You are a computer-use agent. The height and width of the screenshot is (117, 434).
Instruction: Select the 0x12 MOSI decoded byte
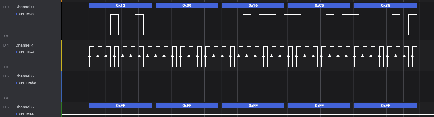(121, 6)
